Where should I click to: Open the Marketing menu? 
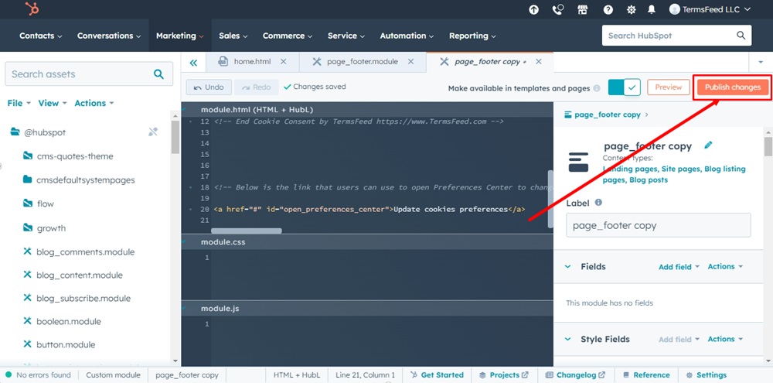(180, 36)
